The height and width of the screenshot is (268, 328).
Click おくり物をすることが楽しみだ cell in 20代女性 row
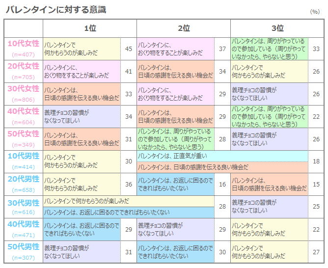click(82, 72)
